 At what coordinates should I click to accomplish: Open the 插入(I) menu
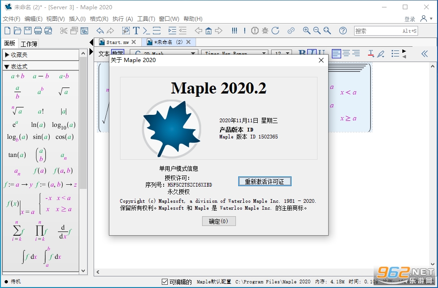click(77, 19)
